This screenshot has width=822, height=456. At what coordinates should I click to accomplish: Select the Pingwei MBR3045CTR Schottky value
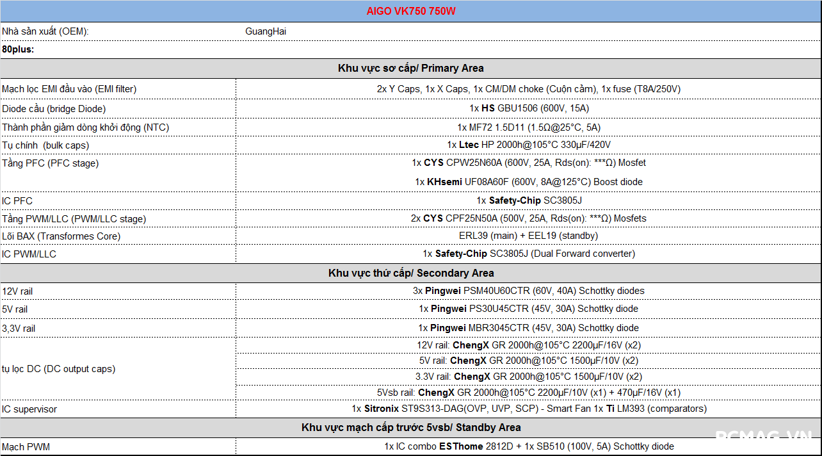click(529, 328)
